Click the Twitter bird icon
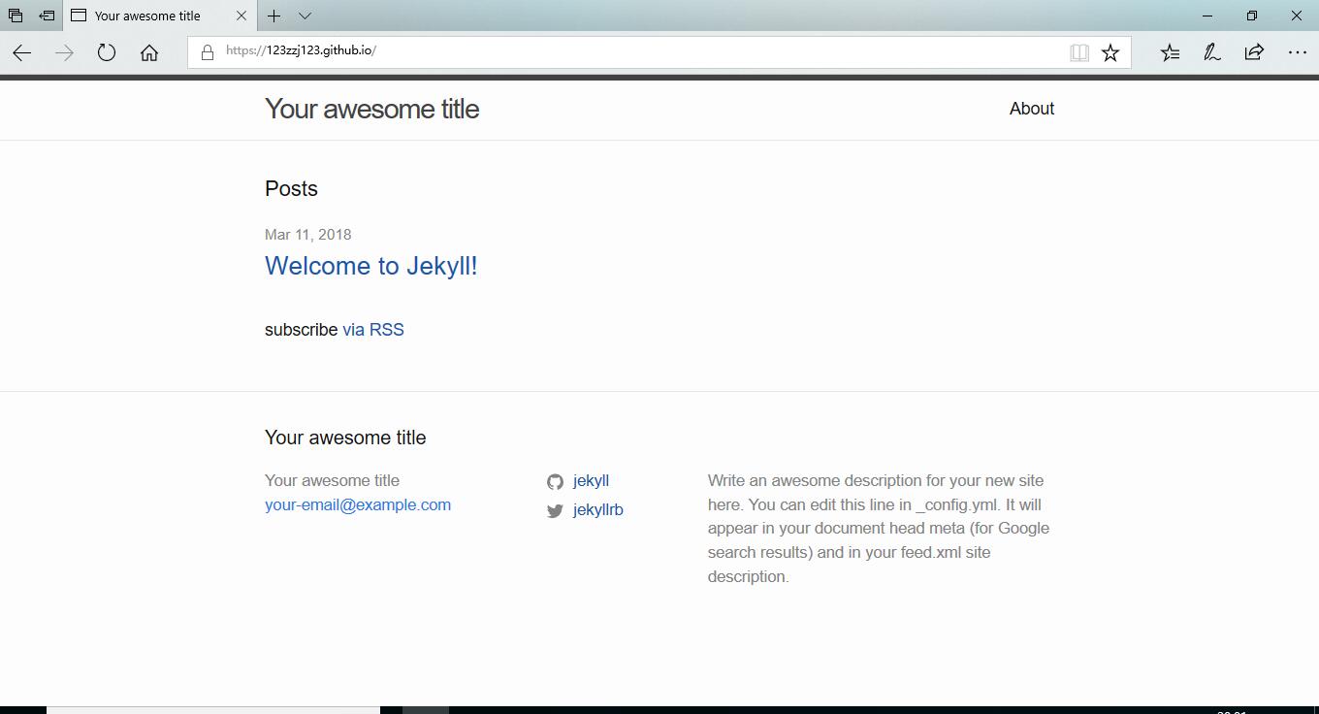This screenshot has height=714, width=1319. (x=555, y=511)
